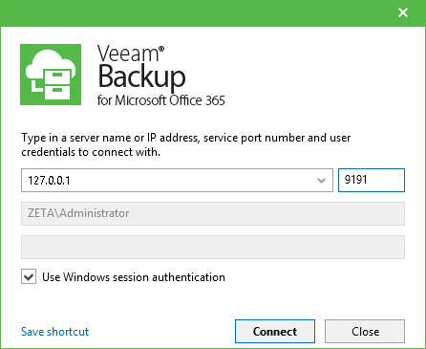Image resolution: width=426 pixels, height=349 pixels.
Task: Focus the 9191 service port field
Action: pyautogui.click(x=372, y=180)
